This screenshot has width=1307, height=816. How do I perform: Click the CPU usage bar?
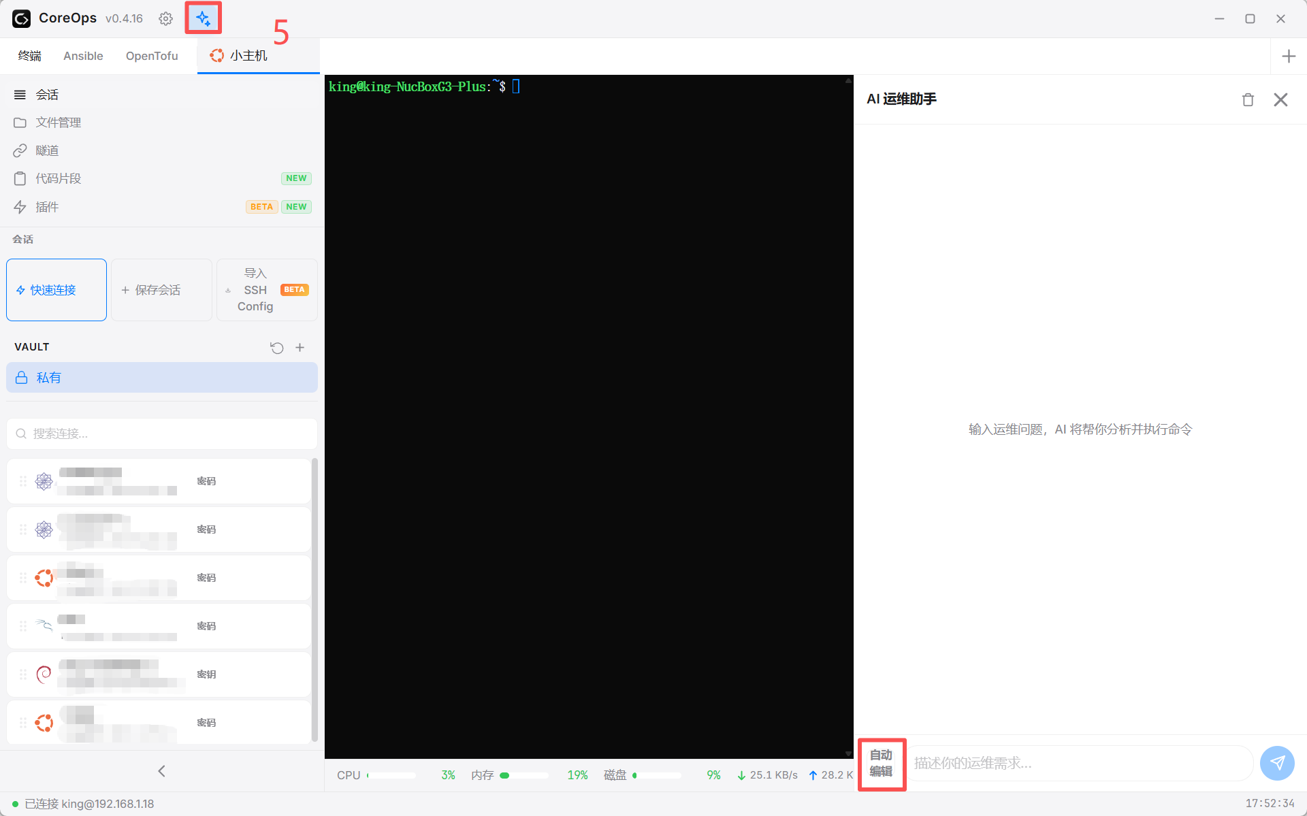(391, 775)
